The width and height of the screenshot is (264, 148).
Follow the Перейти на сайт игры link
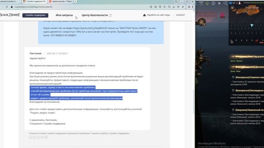(x=158, y=15)
